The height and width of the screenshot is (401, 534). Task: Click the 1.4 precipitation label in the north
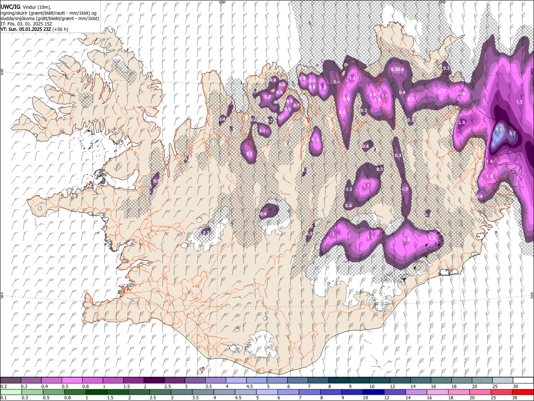[352, 78]
